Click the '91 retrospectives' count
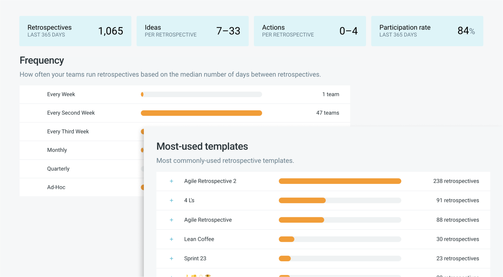The width and height of the screenshot is (503, 277). pos(458,200)
